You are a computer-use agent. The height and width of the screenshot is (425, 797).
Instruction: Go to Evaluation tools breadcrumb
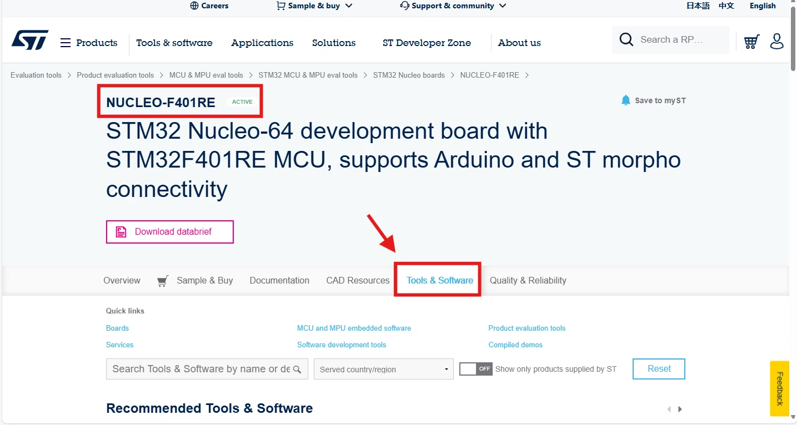point(36,75)
